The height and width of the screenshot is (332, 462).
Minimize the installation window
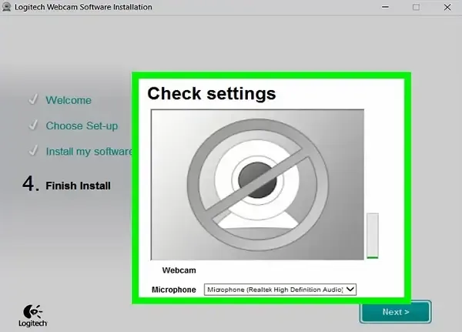pyautogui.click(x=385, y=7)
